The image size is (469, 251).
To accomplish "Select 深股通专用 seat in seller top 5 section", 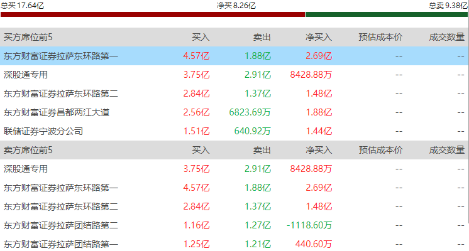I will (26, 169).
